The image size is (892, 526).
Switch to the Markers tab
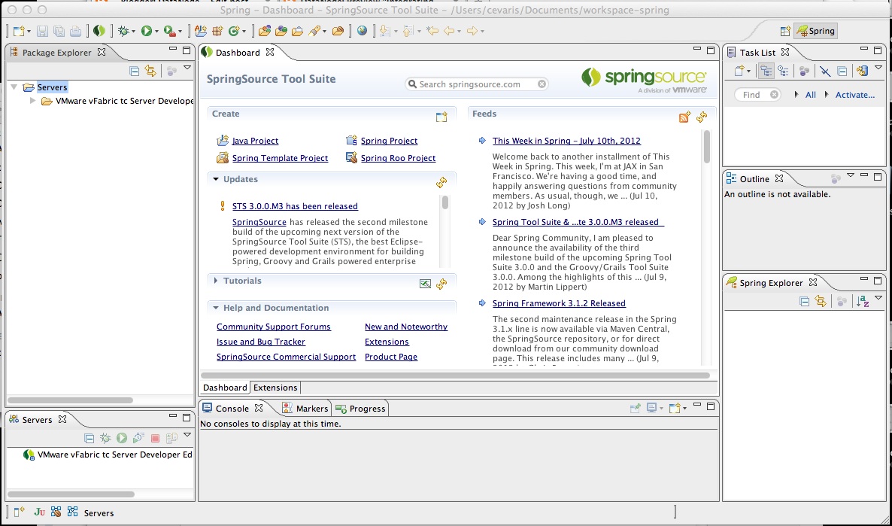tap(305, 408)
